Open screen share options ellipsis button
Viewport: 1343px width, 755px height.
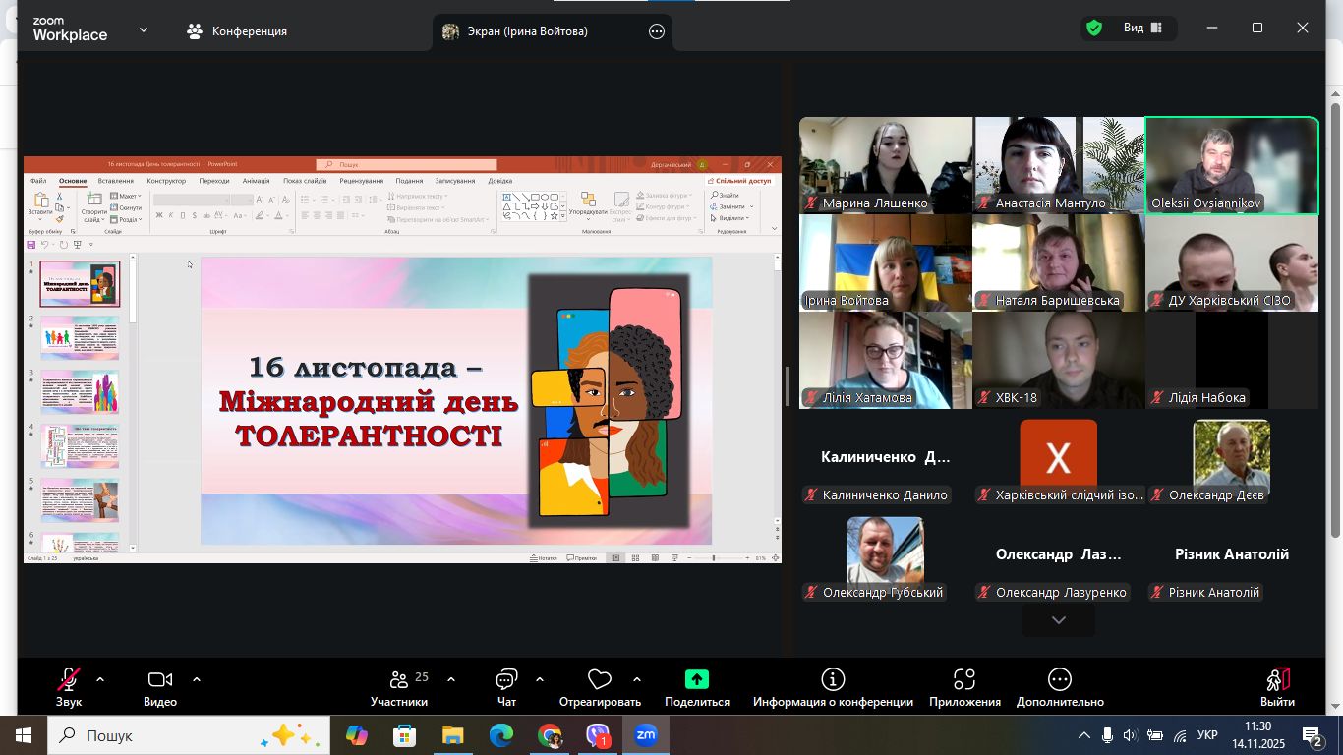657,31
